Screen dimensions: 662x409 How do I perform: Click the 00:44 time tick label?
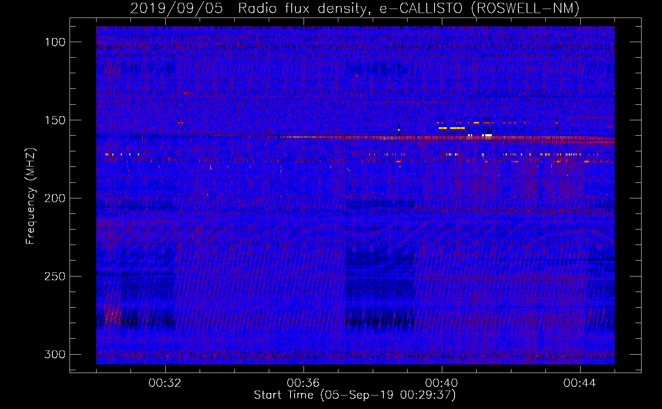coord(580,383)
